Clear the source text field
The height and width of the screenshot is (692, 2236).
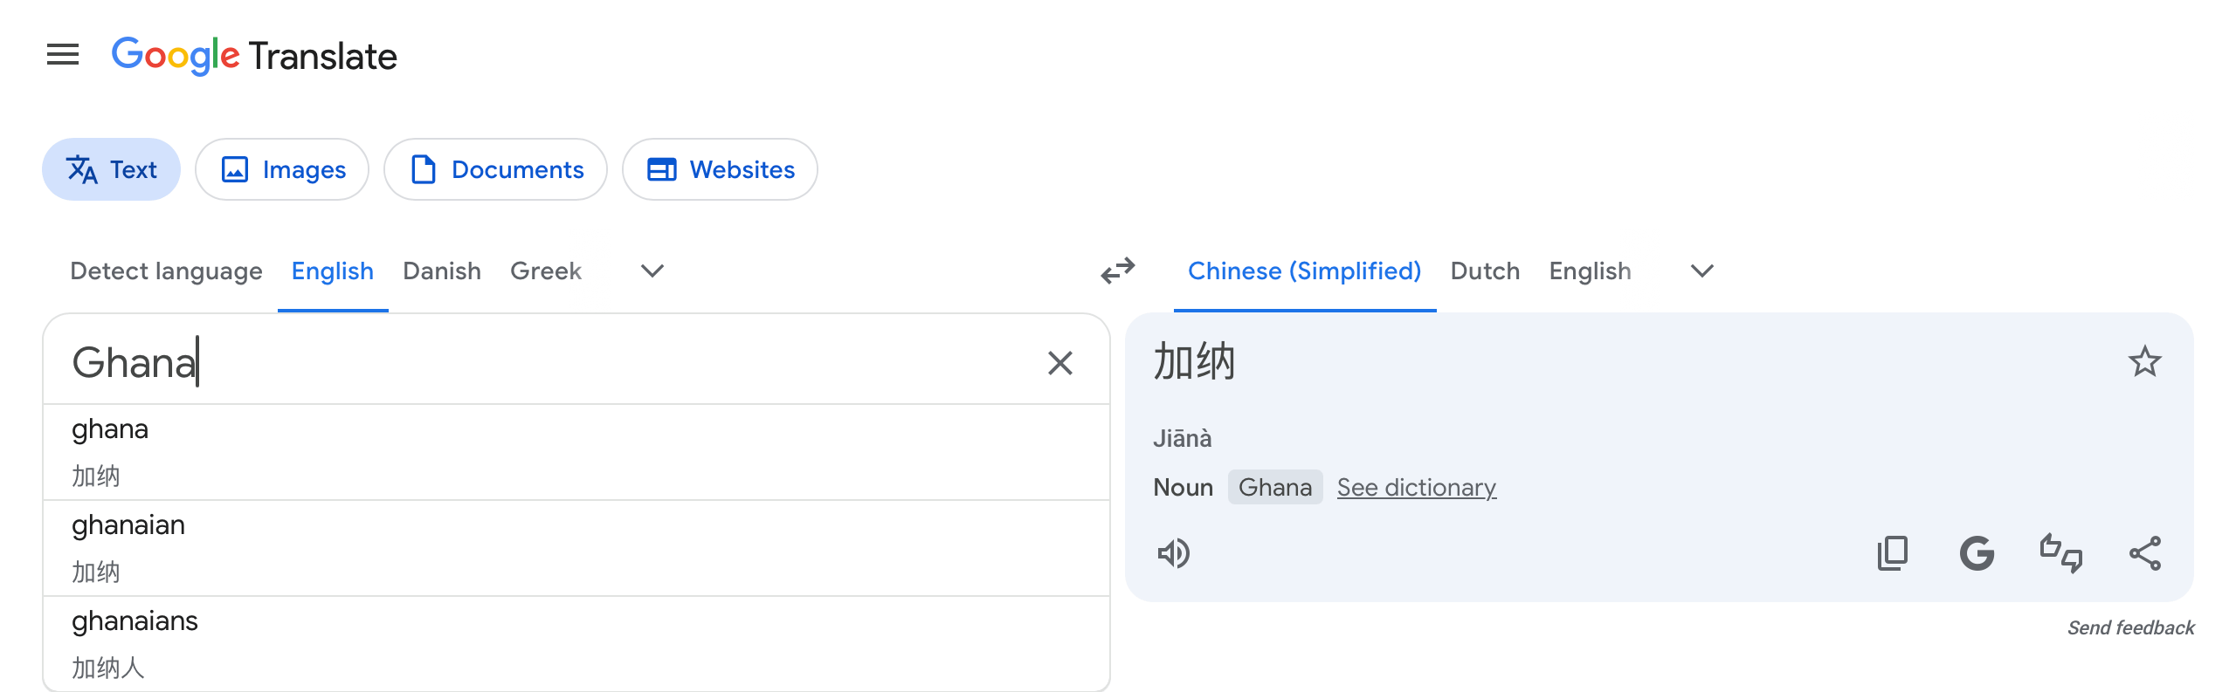(1060, 363)
